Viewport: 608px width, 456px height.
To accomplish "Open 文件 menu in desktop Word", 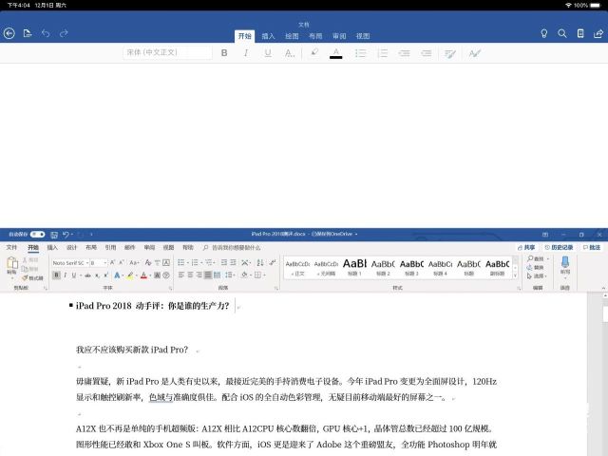I will point(11,247).
